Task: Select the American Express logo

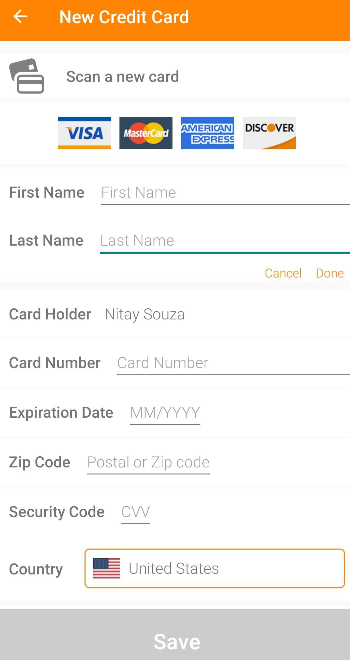Action: 208,133
